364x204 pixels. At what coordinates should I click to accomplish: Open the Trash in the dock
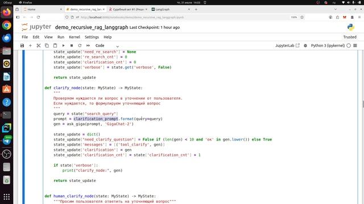(x=6, y=180)
